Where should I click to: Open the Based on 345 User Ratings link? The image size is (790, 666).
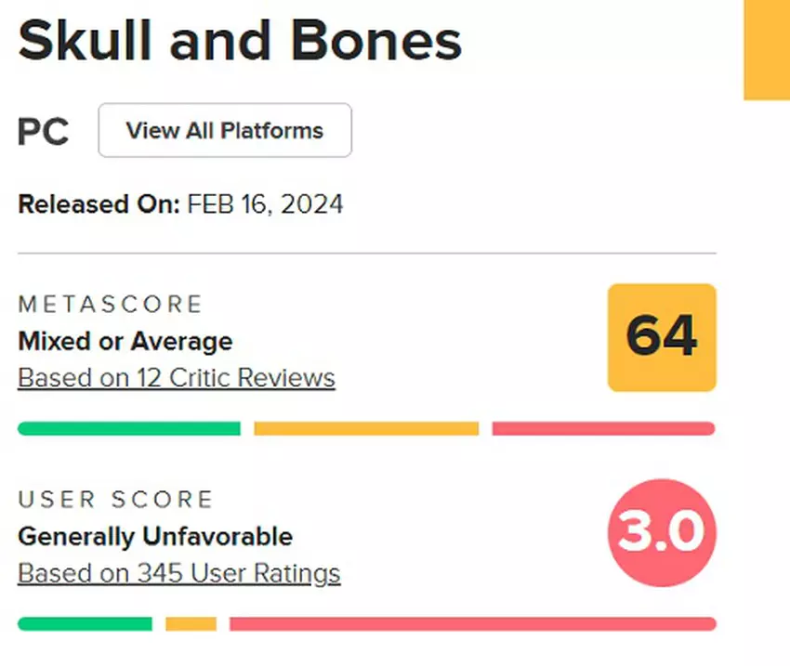(x=179, y=573)
